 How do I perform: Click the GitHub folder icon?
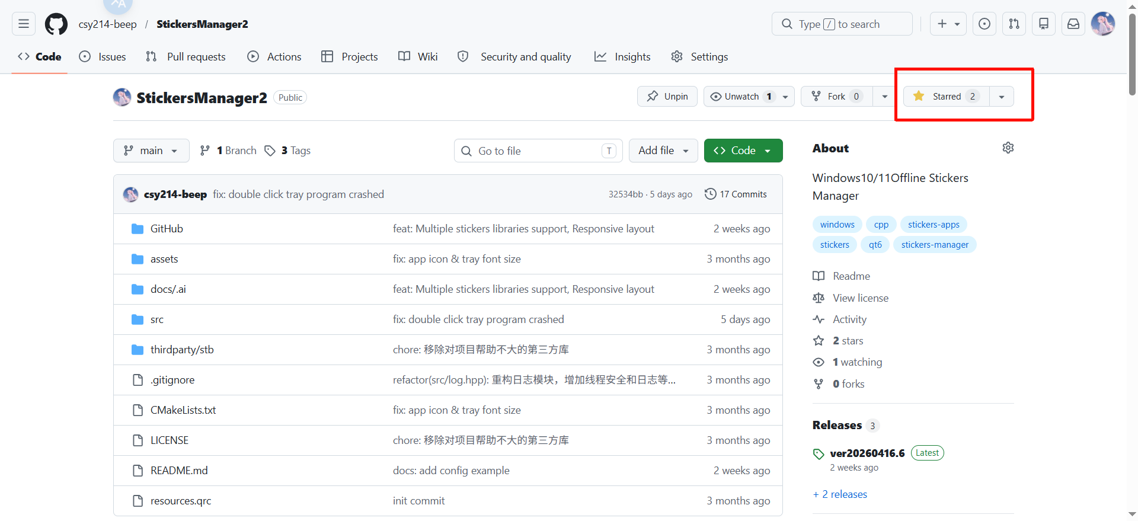pyautogui.click(x=138, y=229)
